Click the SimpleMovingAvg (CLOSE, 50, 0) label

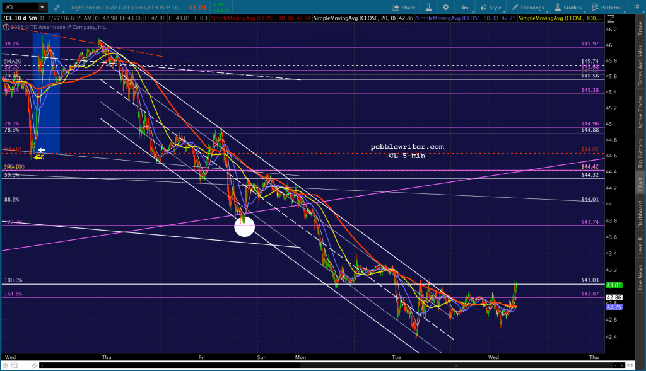[457, 18]
